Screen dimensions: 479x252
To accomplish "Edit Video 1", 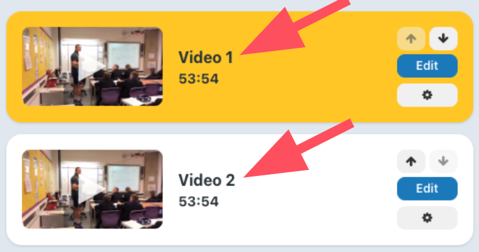I will click(x=427, y=66).
